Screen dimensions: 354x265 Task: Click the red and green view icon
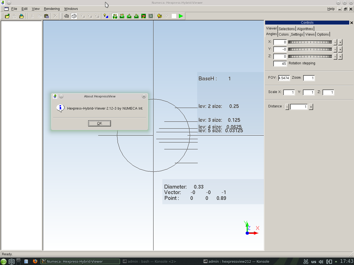(x=144, y=16)
